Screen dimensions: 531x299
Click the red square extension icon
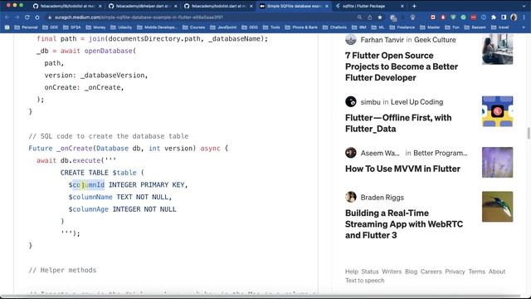tap(433, 17)
